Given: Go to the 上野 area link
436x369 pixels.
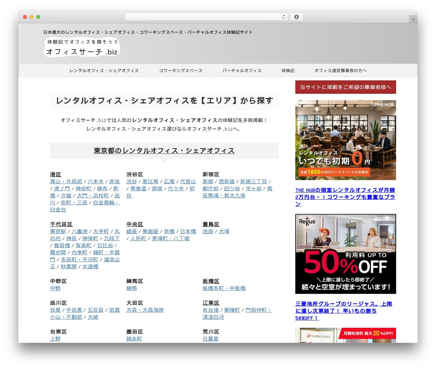Looking at the screenshot, I should pyautogui.click(x=55, y=339).
